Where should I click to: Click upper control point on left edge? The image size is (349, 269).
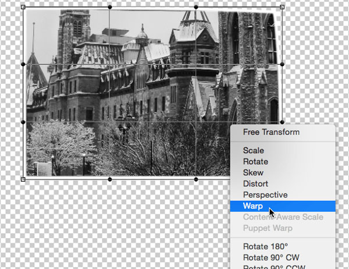23,64
